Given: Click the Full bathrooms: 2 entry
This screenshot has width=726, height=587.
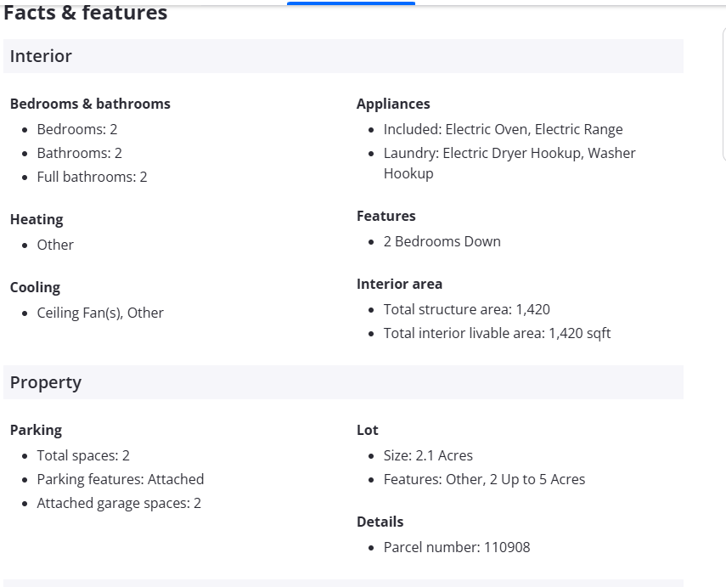Looking at the screenshot, I should [x=92, y=177].
